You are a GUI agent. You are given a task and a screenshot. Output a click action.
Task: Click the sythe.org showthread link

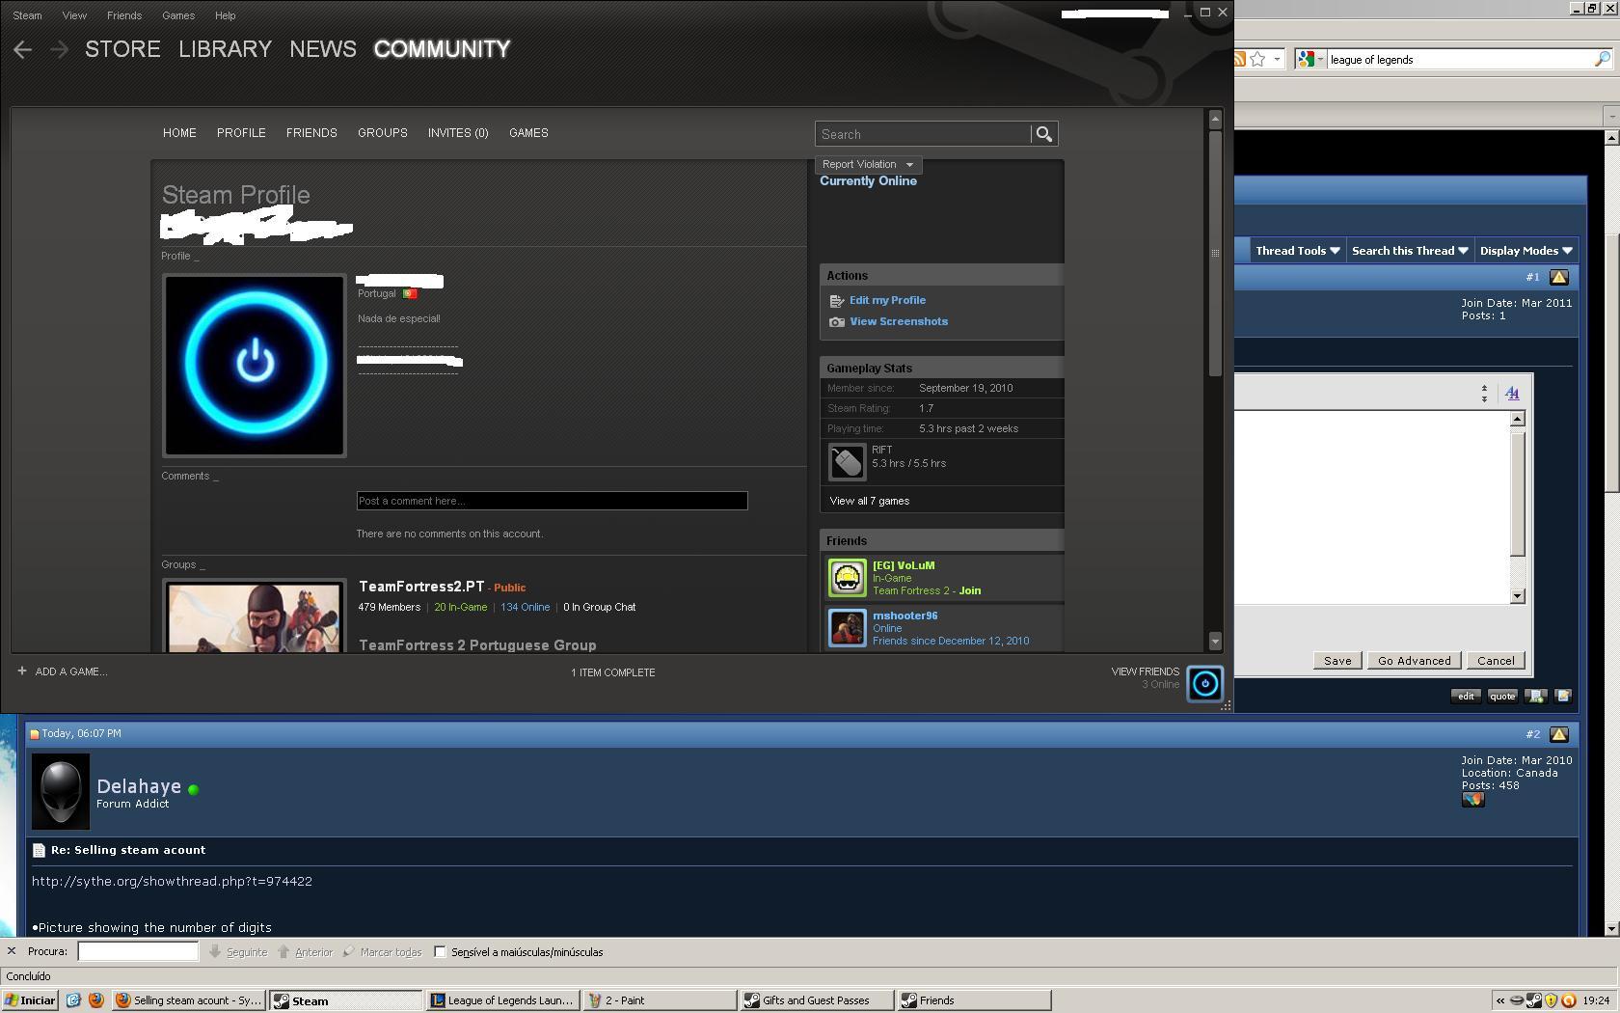(x=172, y=882)
